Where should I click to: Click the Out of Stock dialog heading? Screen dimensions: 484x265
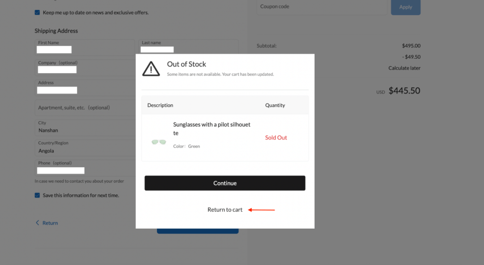186,64
